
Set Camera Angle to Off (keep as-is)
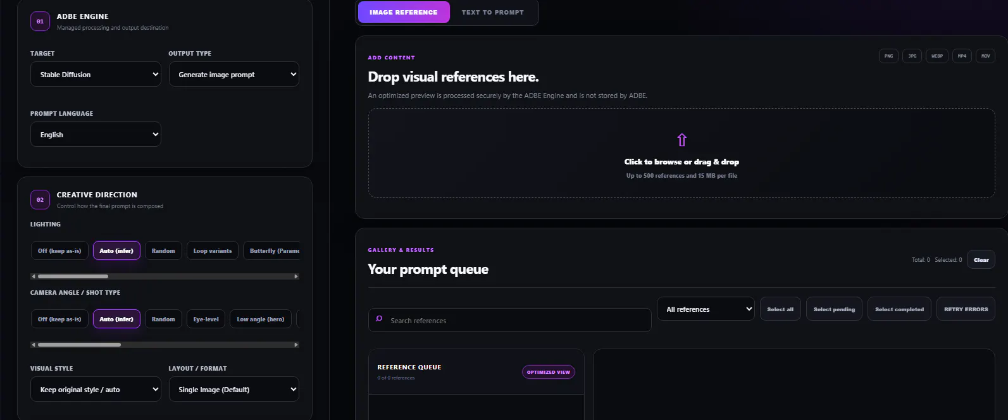point(59,319)
